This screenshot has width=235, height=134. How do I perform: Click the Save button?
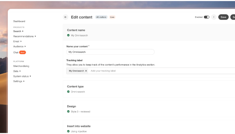tap(223, 17)
